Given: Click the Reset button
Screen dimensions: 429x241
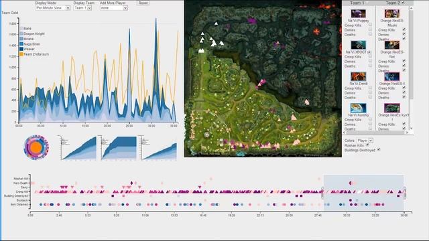Looking at the screenshot, I should click(143, 3).
